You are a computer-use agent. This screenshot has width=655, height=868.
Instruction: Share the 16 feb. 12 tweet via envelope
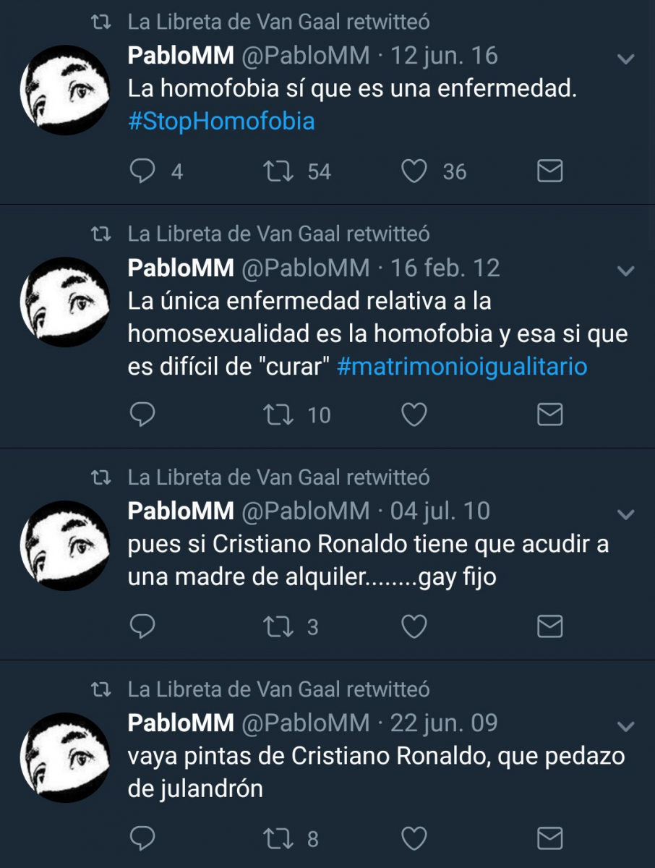tap(550, 414)
